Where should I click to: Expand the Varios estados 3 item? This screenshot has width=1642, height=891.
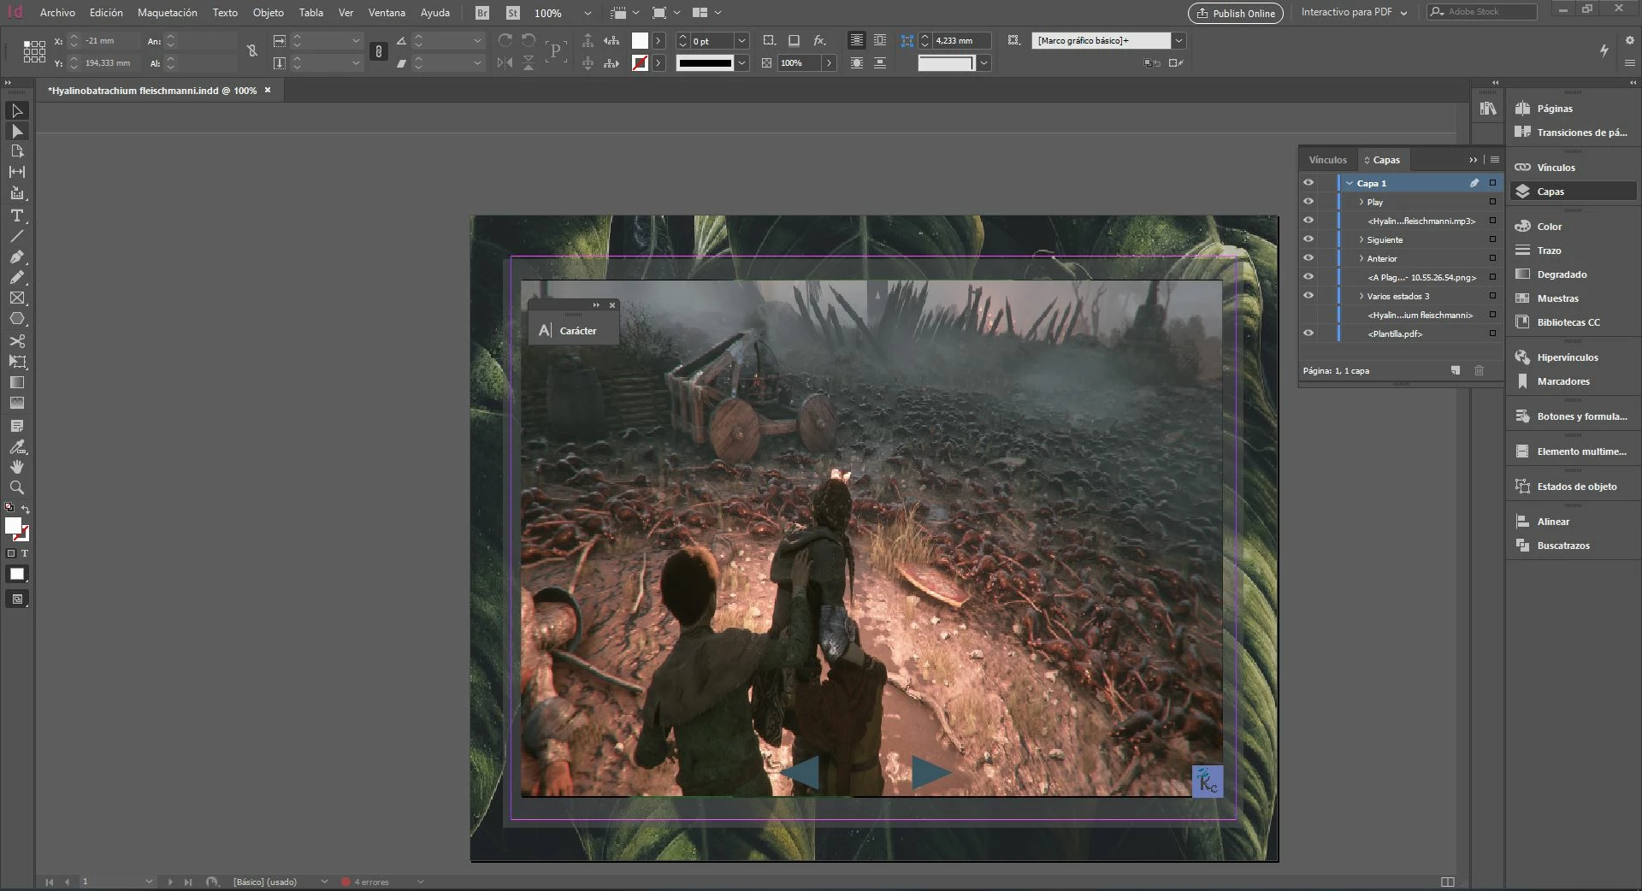1361,296
